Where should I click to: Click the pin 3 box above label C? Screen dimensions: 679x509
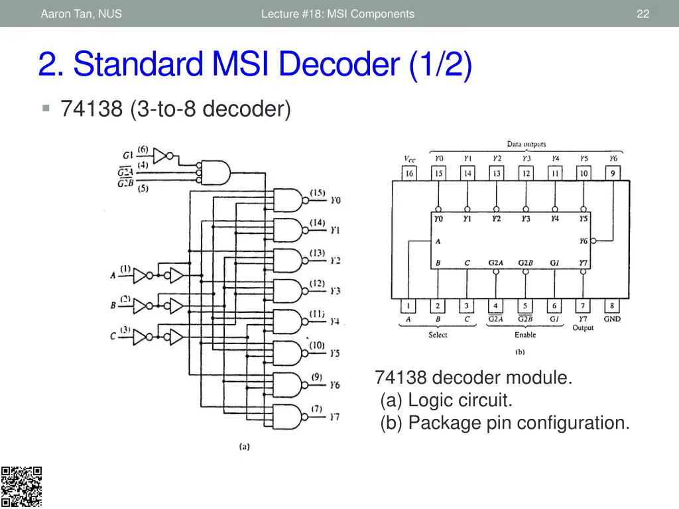tap(467, 306)
